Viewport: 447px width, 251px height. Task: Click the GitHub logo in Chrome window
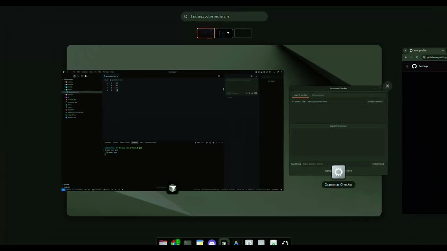[x=414, y=66]
